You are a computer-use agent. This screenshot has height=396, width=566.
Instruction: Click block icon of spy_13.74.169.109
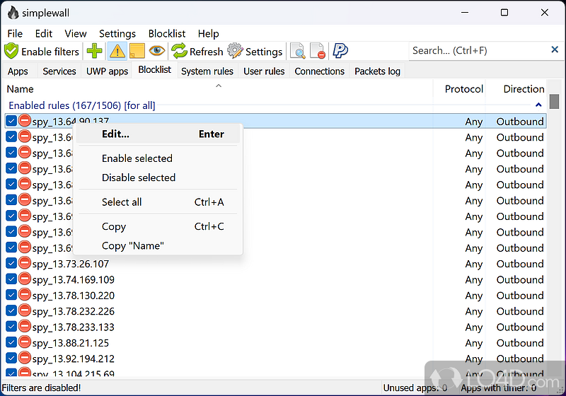pyautogui.click(x=25, y=279)
